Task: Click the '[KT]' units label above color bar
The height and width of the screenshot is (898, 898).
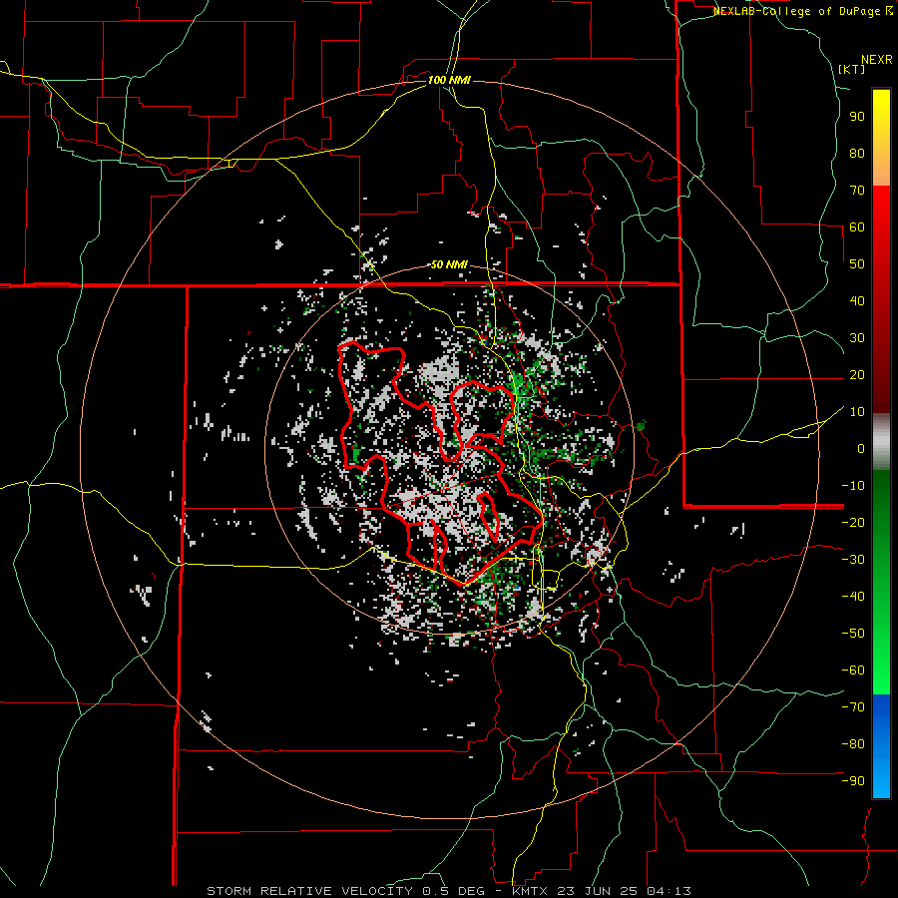Action: pos(852,69)
